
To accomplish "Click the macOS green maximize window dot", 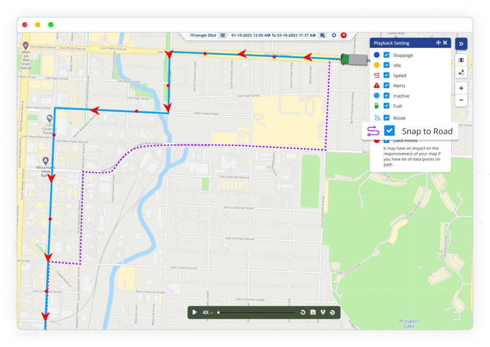I will (51, 25).
